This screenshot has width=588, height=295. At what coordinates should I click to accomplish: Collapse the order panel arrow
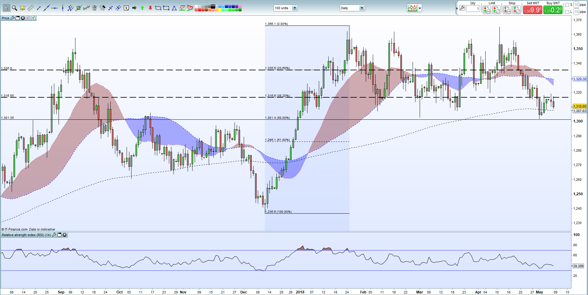(457, 8)
